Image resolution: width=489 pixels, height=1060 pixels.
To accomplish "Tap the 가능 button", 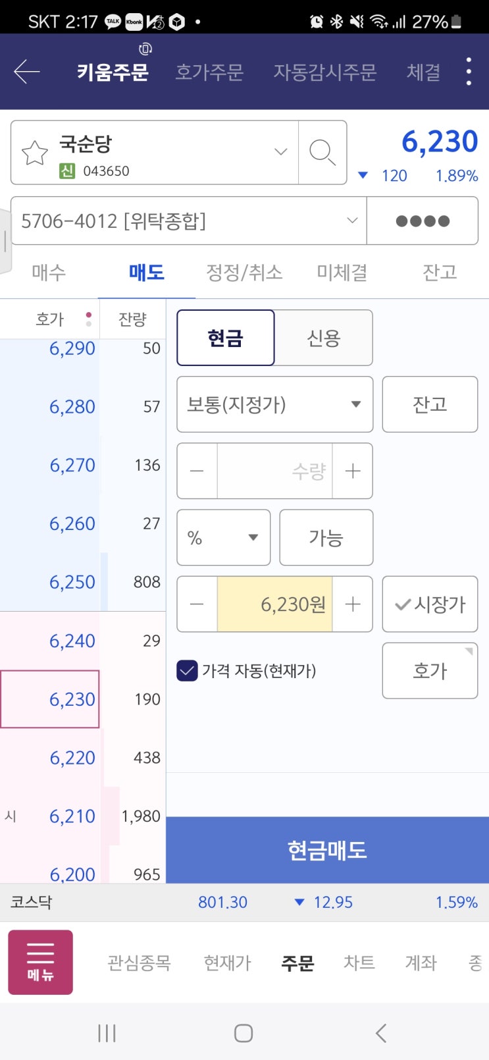I will tap(326, 537).
